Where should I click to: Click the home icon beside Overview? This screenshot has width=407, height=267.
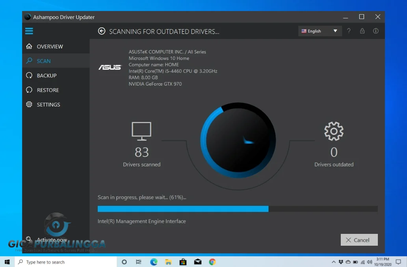pos(29,46)
